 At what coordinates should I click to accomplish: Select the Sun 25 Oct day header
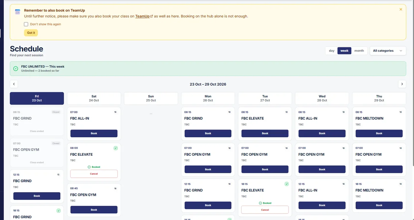pos(151,98)
